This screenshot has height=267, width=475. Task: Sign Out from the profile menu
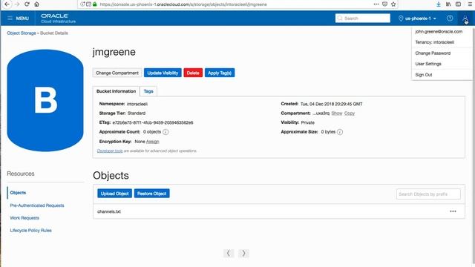(x=424, y=75)
